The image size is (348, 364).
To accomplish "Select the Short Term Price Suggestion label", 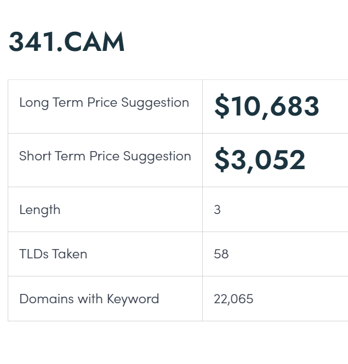I will 105,156.
